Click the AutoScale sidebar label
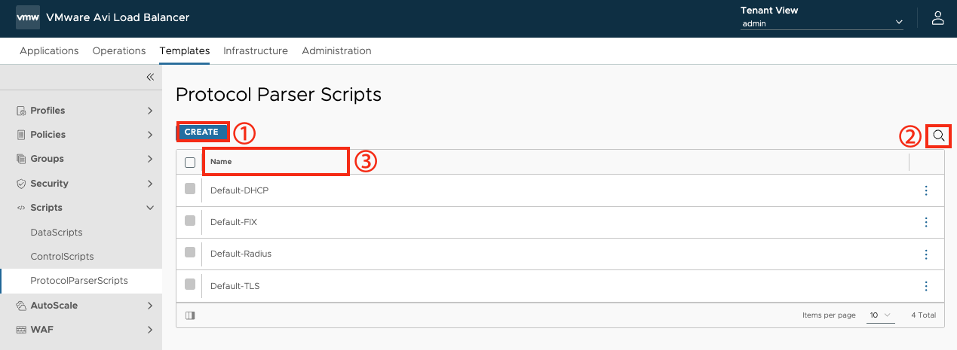Image resolution: width=957 pixels, height=350 pixels. coord(54,306)
